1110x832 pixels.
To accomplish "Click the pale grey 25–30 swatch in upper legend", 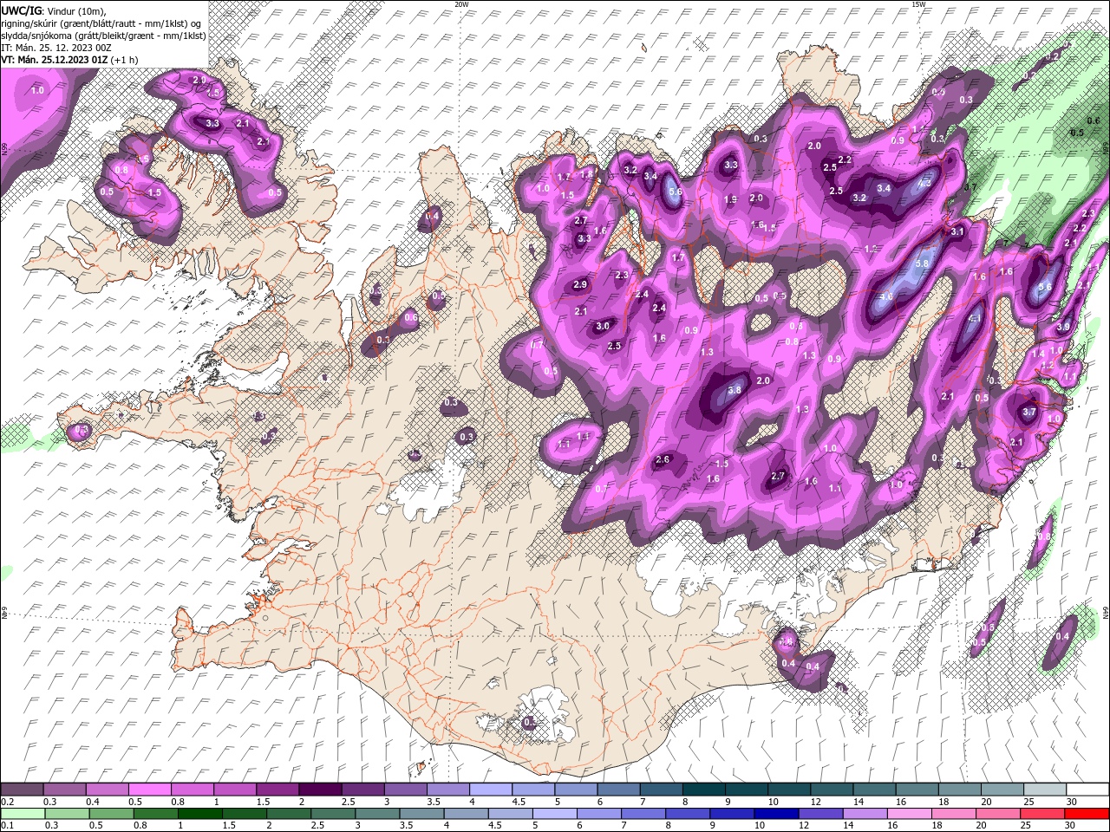I will click(1044, 790).
